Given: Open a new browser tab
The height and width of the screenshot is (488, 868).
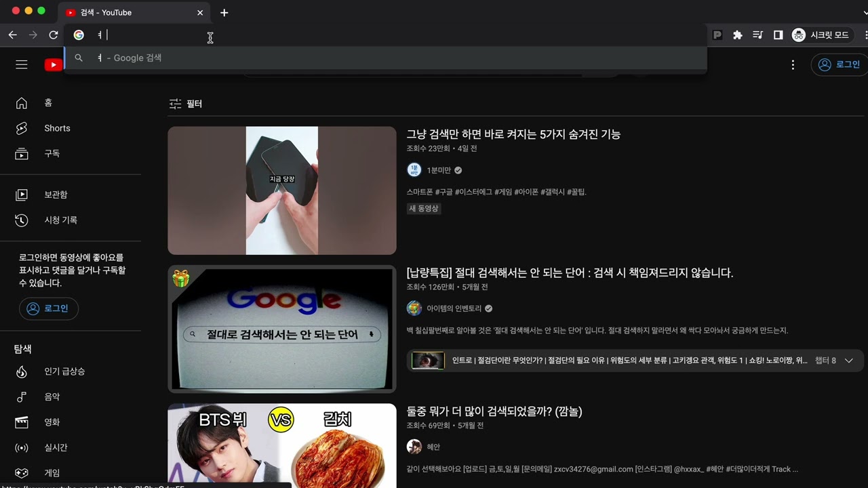Looking at the screenshot, I should (x=224, y=13).
